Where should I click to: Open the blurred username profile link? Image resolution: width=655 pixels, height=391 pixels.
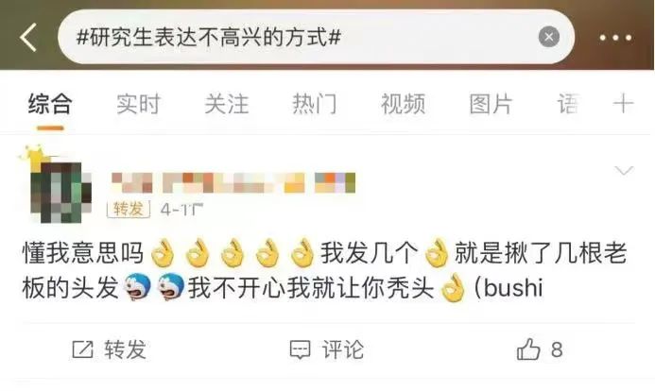point(233,182)
